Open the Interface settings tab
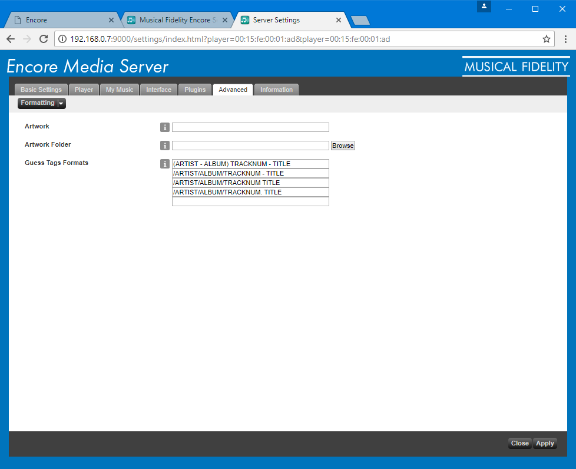 [158, 90]
